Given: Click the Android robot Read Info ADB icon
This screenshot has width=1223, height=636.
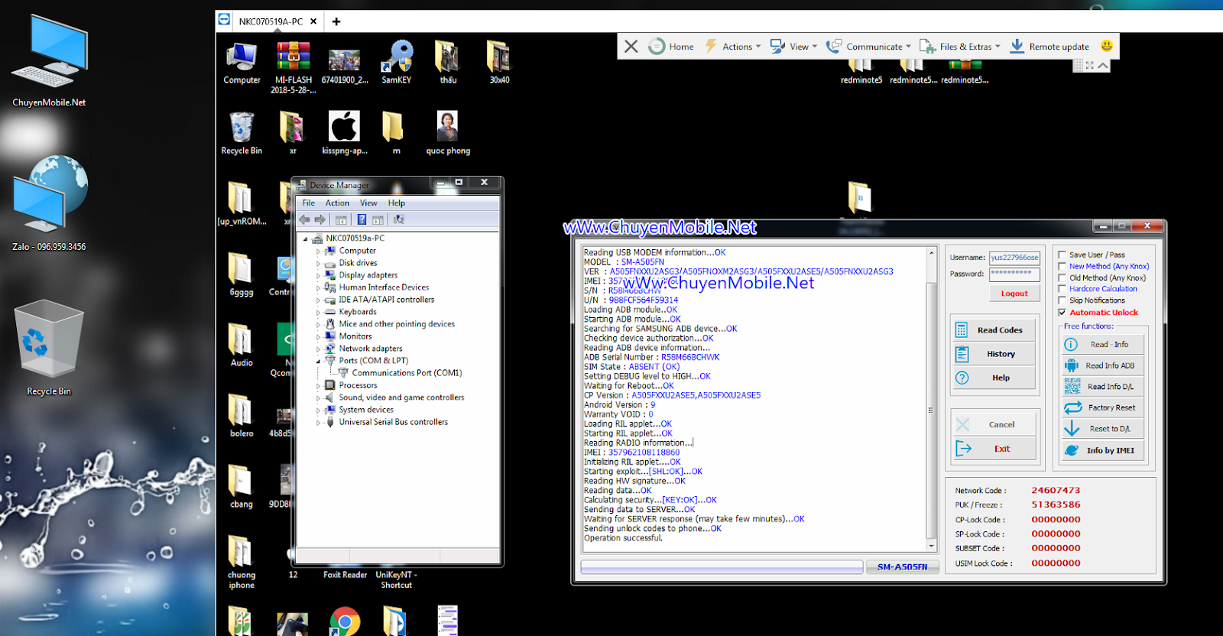Looking at the screenshot, I should tap(1072, 365).
